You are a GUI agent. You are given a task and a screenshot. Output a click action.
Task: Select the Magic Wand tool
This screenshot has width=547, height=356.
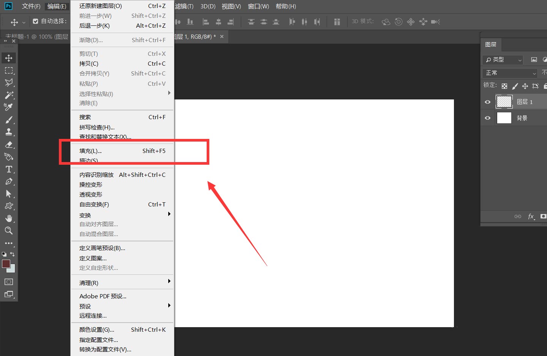9,95
